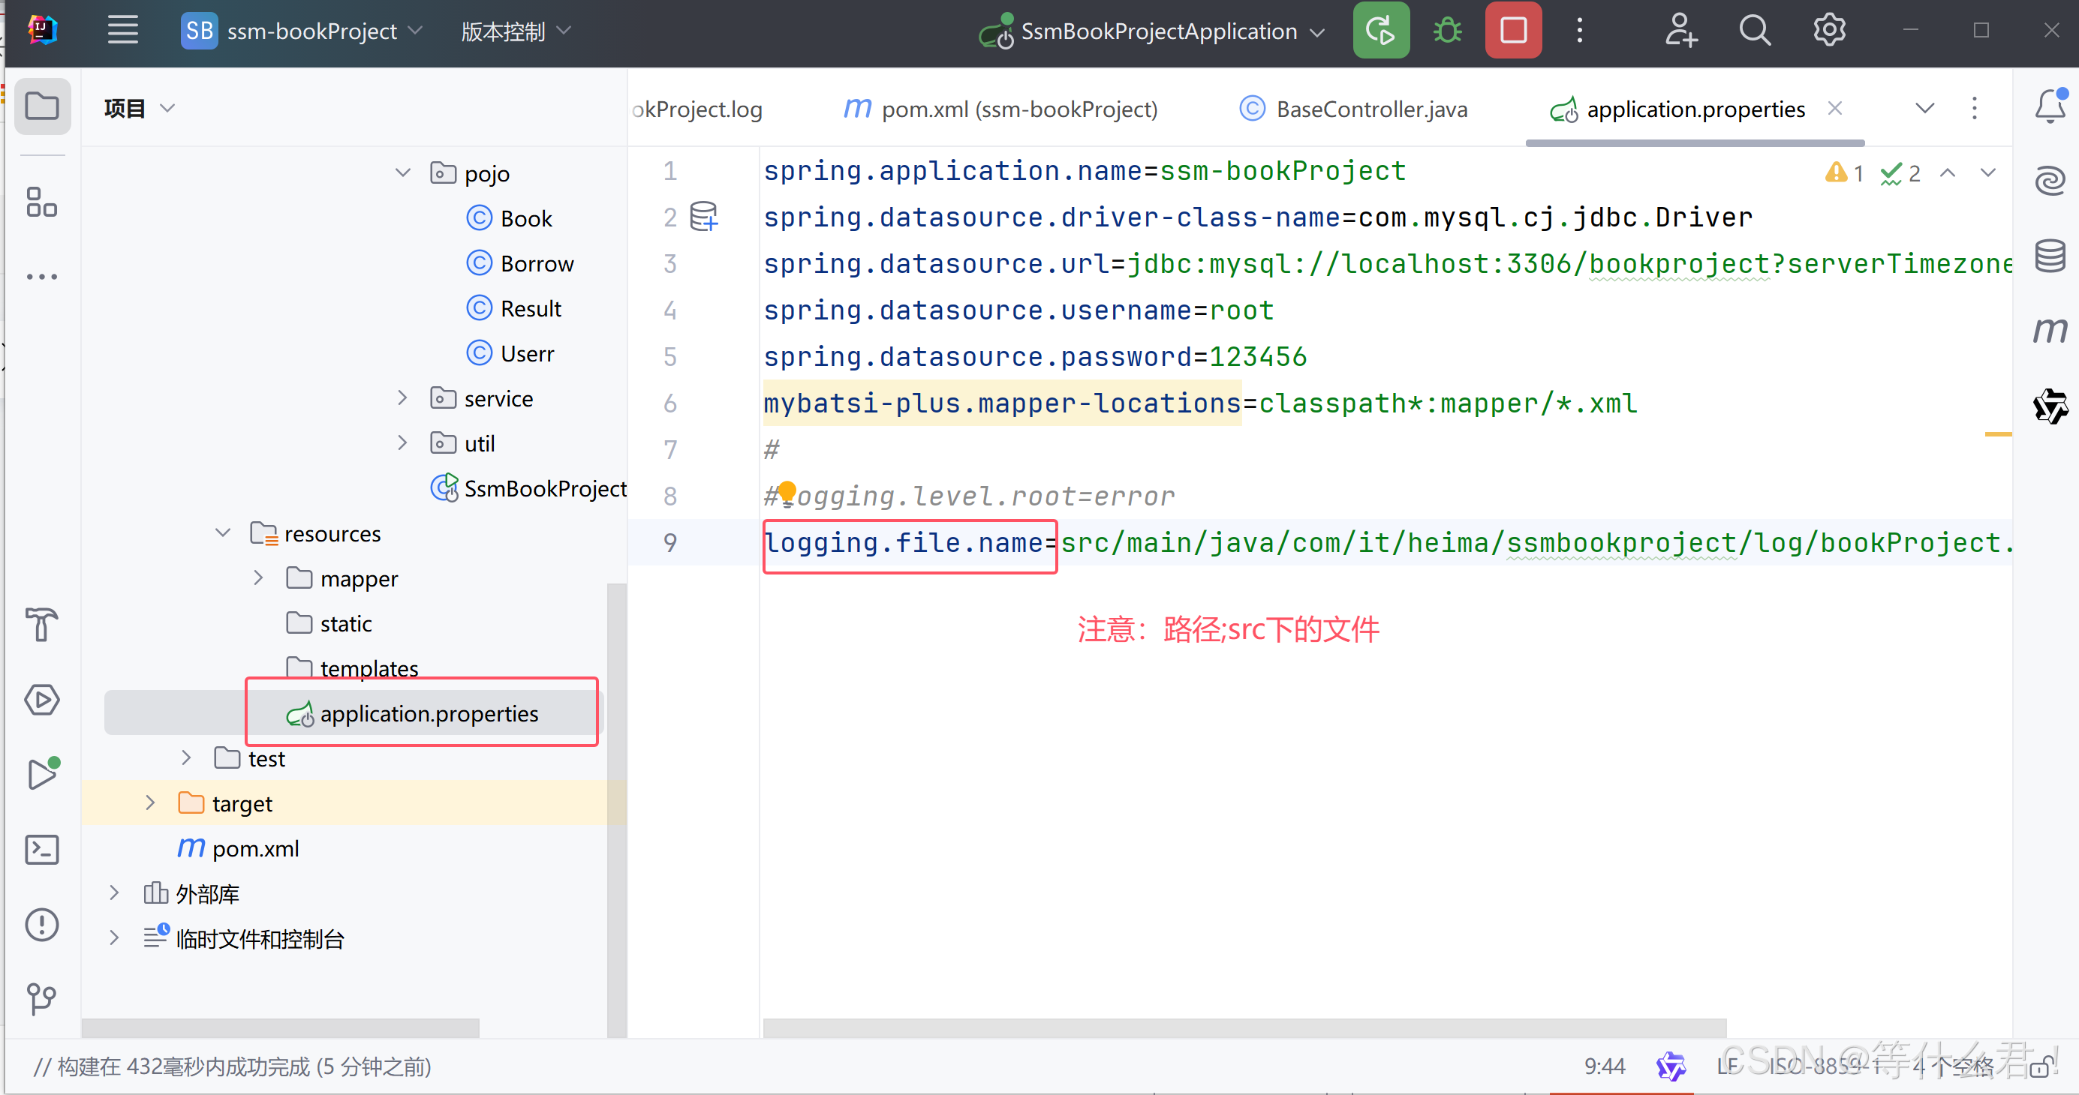The image size is (2079, 1095).
Task: Click the Search Everywhere magnifier icon
Action: tap(1755, 31)
